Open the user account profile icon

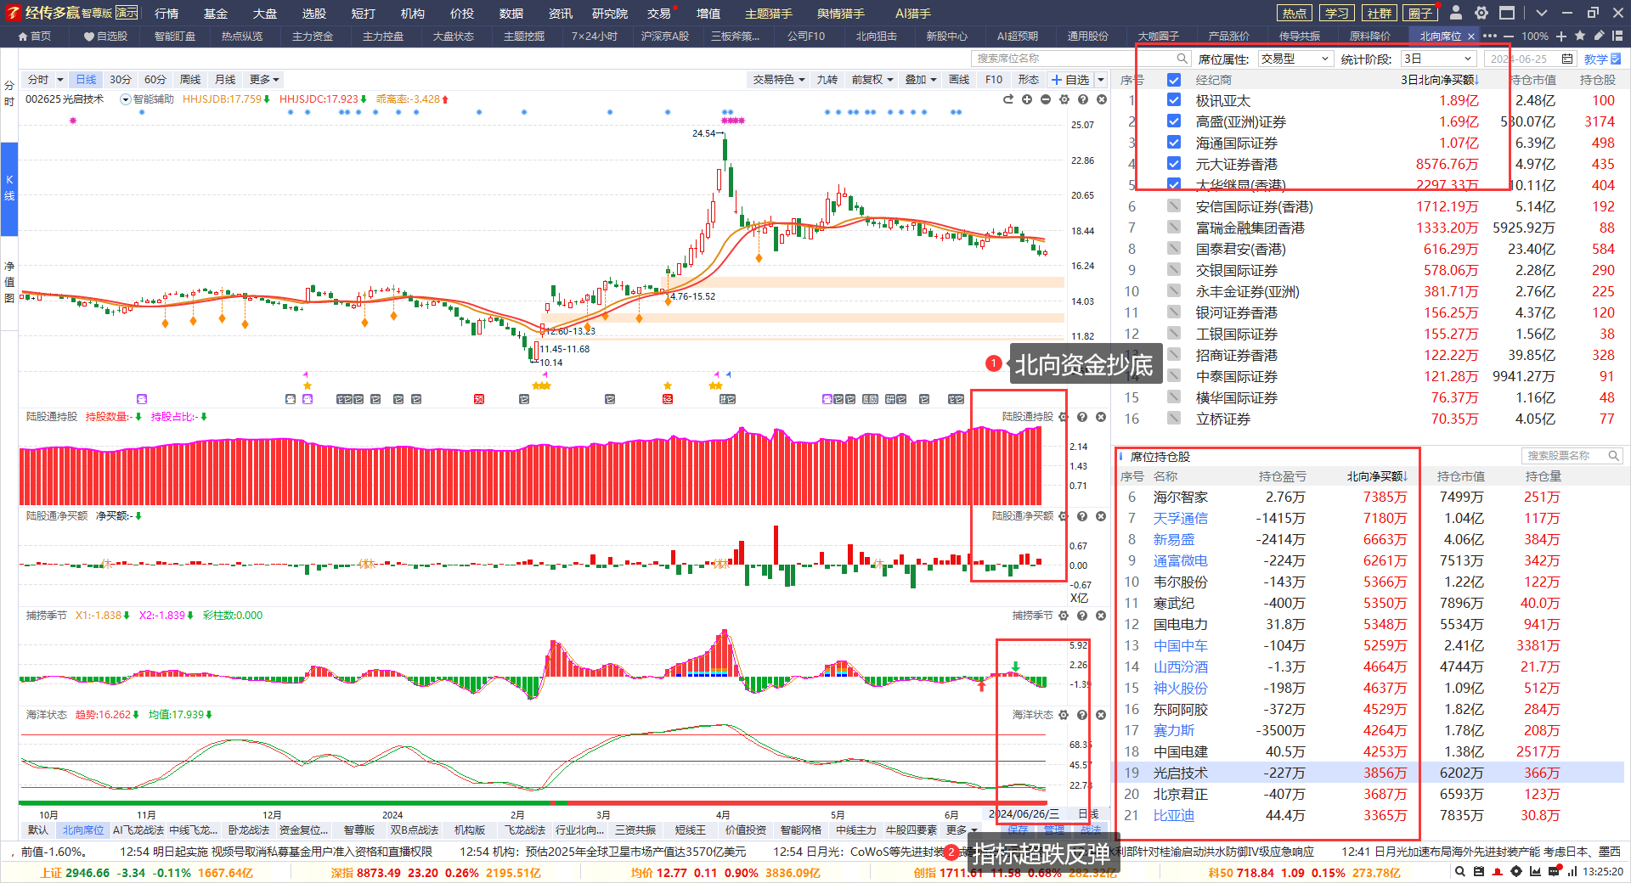pos(1456,13)
